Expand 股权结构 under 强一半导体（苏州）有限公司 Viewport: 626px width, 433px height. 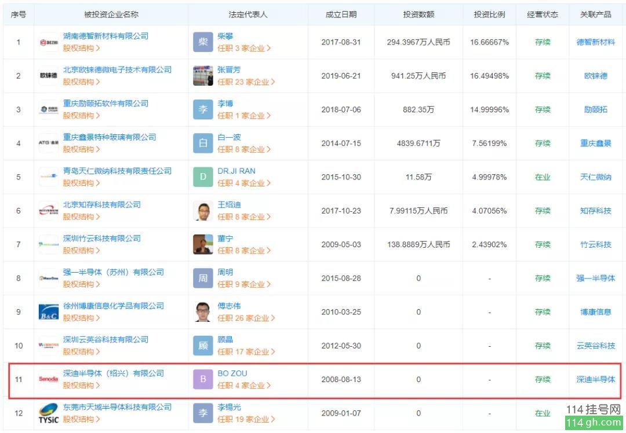[82, 284]
